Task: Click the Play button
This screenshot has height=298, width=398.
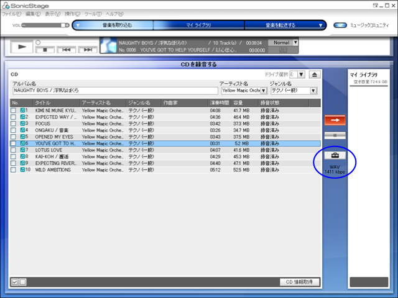Action: point(22,47)
